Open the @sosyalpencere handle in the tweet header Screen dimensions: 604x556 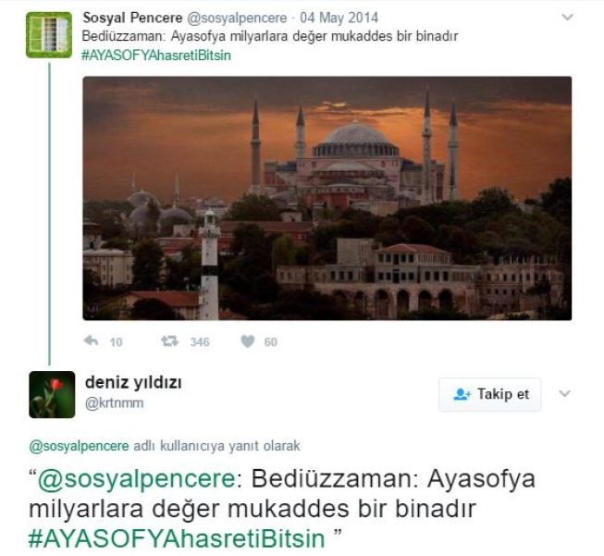(237, 18)
